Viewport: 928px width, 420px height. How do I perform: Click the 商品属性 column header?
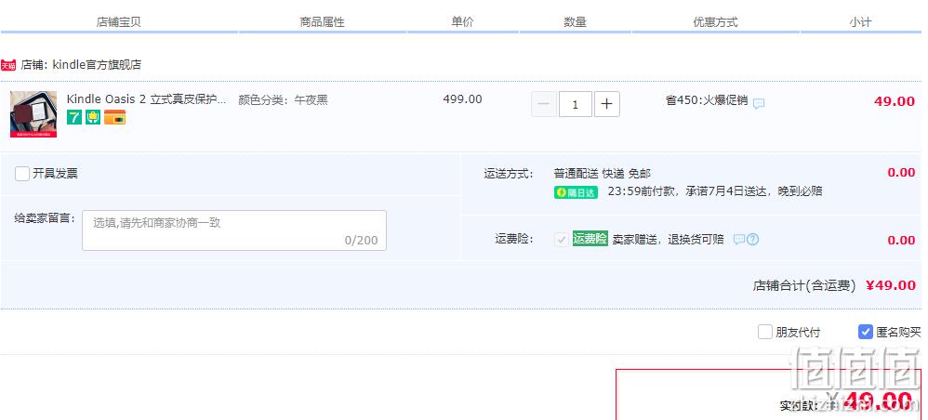(322, 22)
